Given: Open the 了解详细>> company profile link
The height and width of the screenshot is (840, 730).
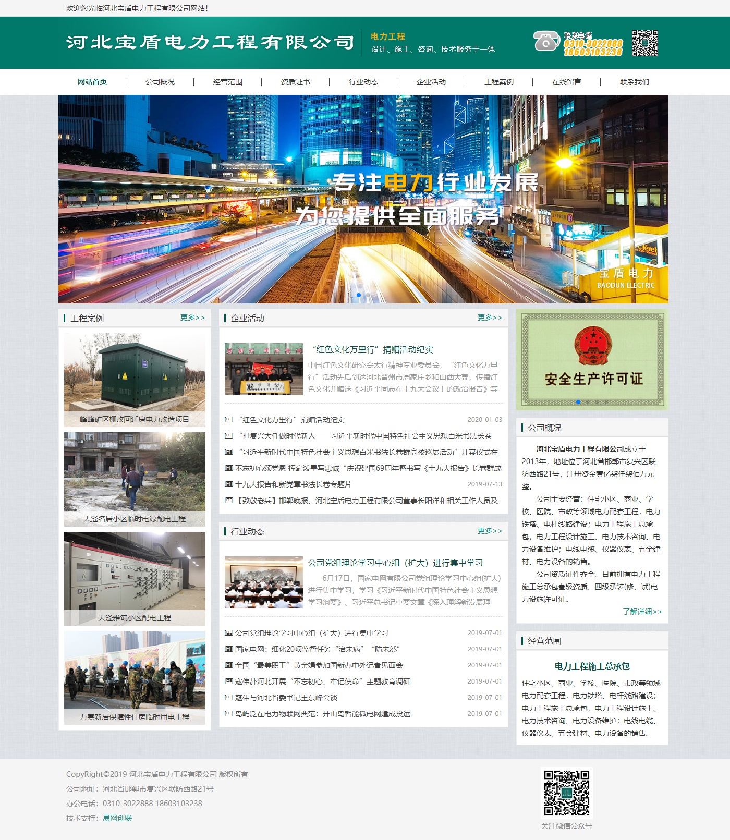Looking at the screenshot, I should [x=642, y=612].
